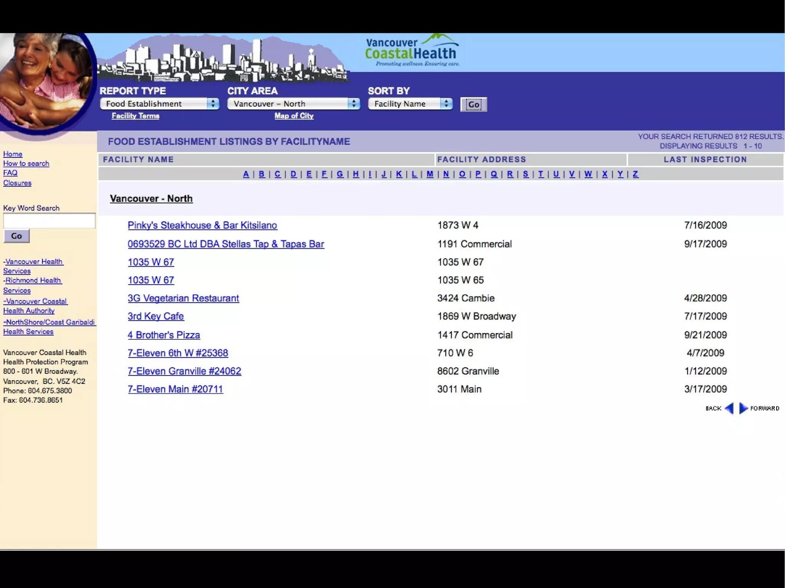Click the Key Word Search text field
The image size is (785, 588).
tap(49, 221)
